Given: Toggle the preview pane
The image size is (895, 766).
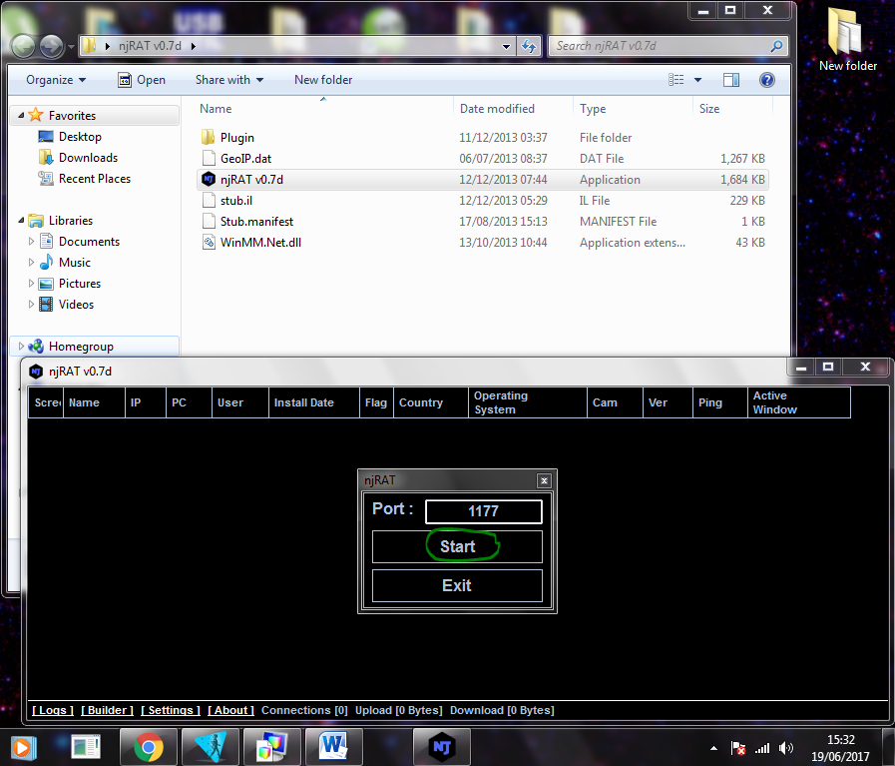Looking at the screenshot, I should pos(731,80).
